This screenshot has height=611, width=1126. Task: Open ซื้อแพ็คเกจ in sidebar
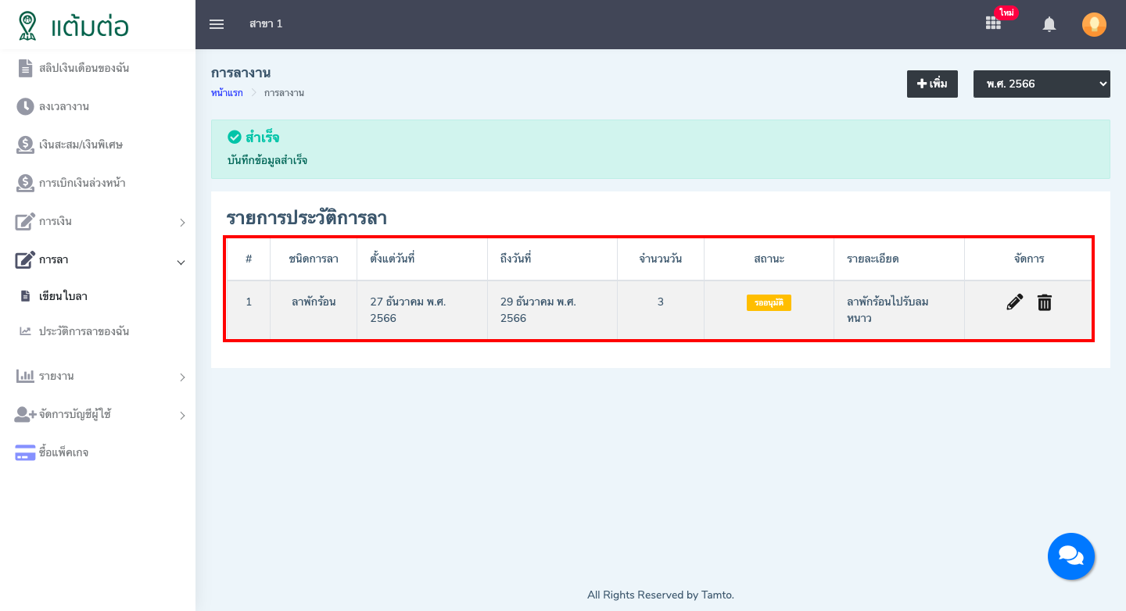coord(63,453)
